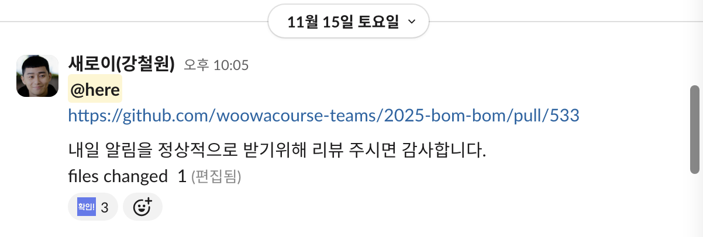Image resolution: width=703 pixels, height=237 pixels.
Task: Open the GitHub pull request 533 link
Action: (324, 115)
